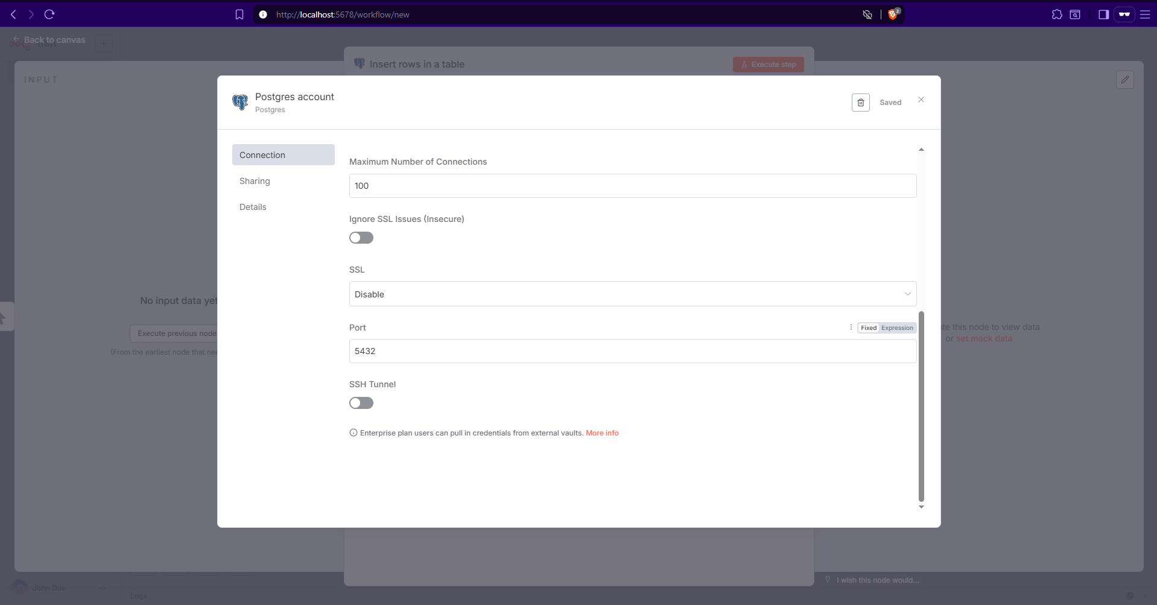
Task: Click the SSL dropdown chevron arrow
Action: coord(907,294)
